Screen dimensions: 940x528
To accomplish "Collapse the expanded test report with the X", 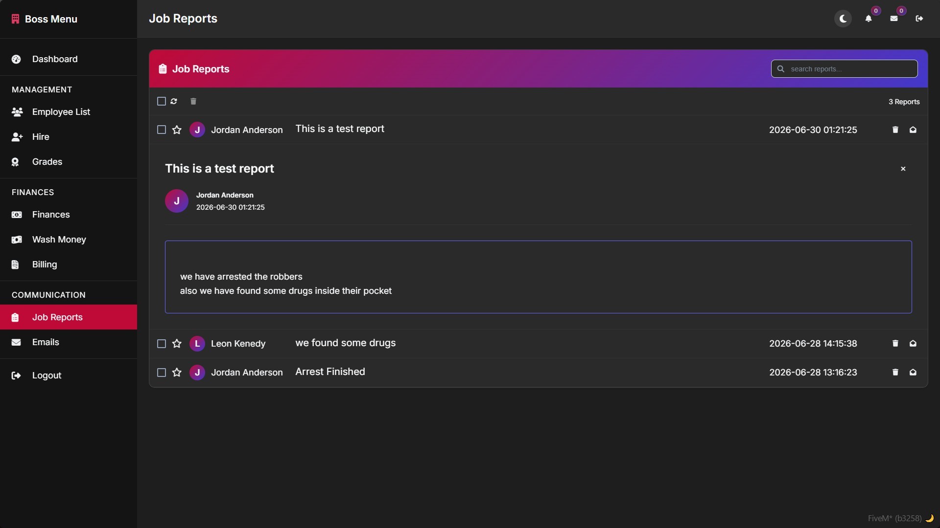I will coord(903,169).
